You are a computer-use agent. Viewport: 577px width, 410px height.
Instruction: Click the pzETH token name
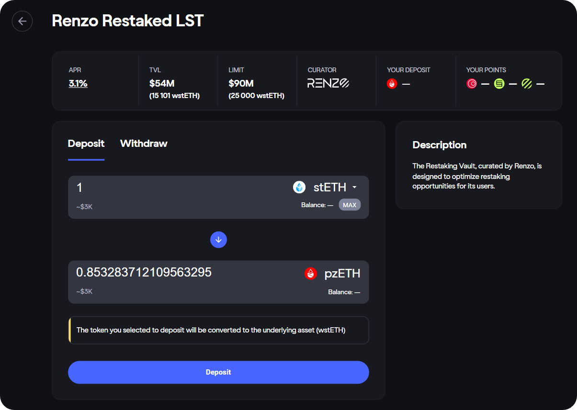pos(342,274)
